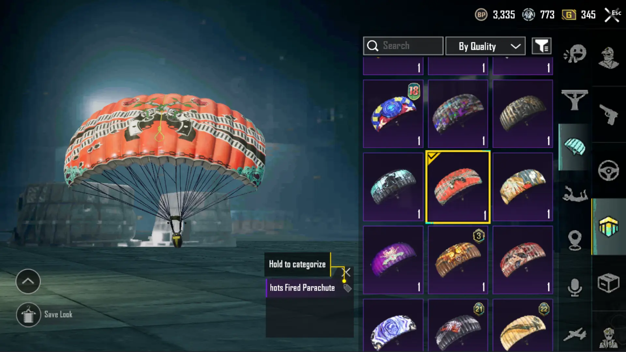Expand the By Quality sort dropdown
The width and height of the screenshot is (626, 352).
pos(485,46)
